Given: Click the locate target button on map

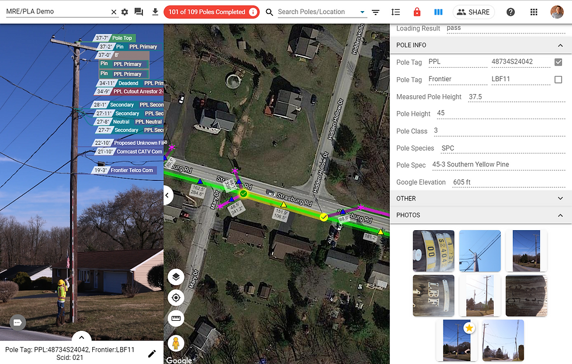Looking at the screenshot, I should coord(176,298).
